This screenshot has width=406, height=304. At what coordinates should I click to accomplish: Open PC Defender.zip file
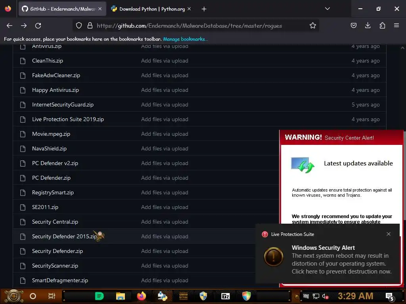(x=51, y=178)
